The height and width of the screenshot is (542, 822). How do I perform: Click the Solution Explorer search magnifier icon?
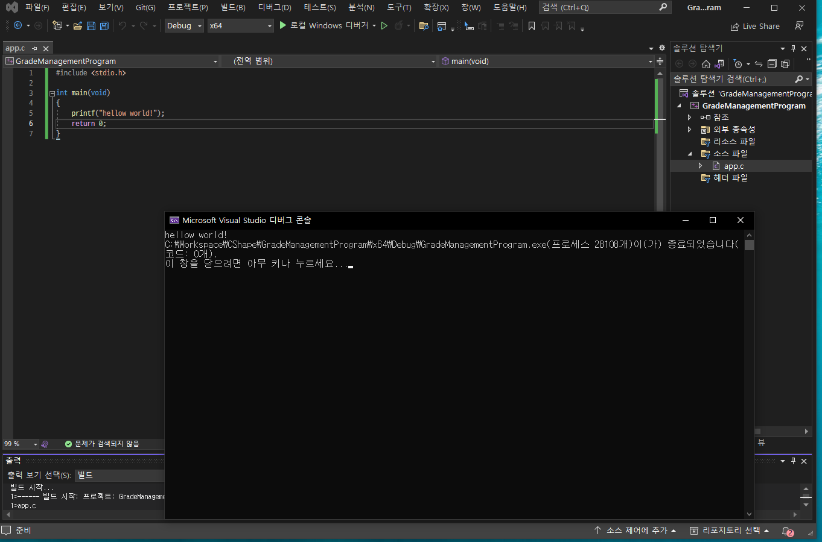coord(799,79)
